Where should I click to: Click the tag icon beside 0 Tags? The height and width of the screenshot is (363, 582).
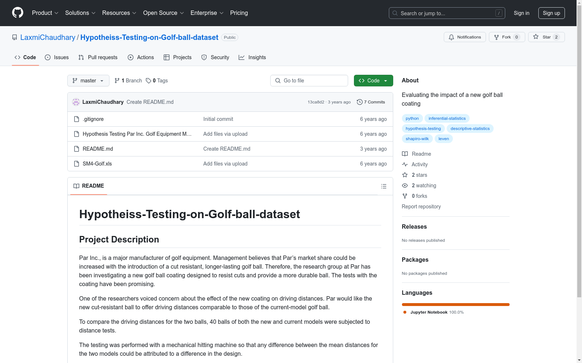(148, 81)
